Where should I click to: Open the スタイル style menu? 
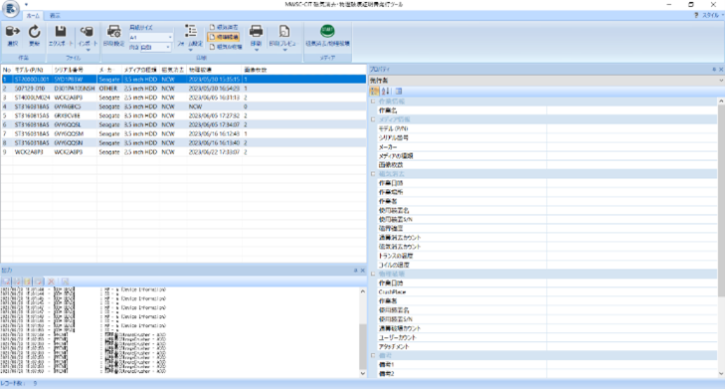pyautogui.click(x=712, y=15)
